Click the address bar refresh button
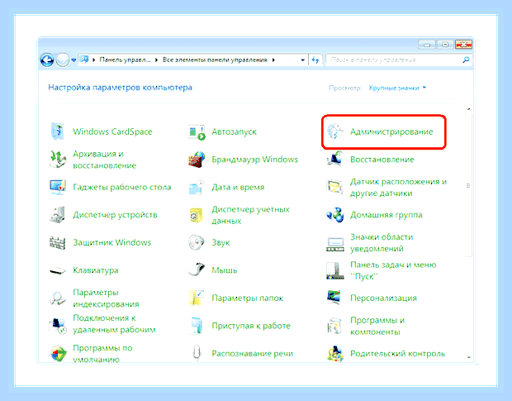This screenshot has height=401, width=512. 315,60
